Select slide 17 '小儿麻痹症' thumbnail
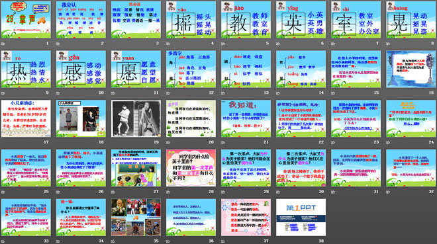This screenshot has width=437, height=244. click(x=26, y=118)
